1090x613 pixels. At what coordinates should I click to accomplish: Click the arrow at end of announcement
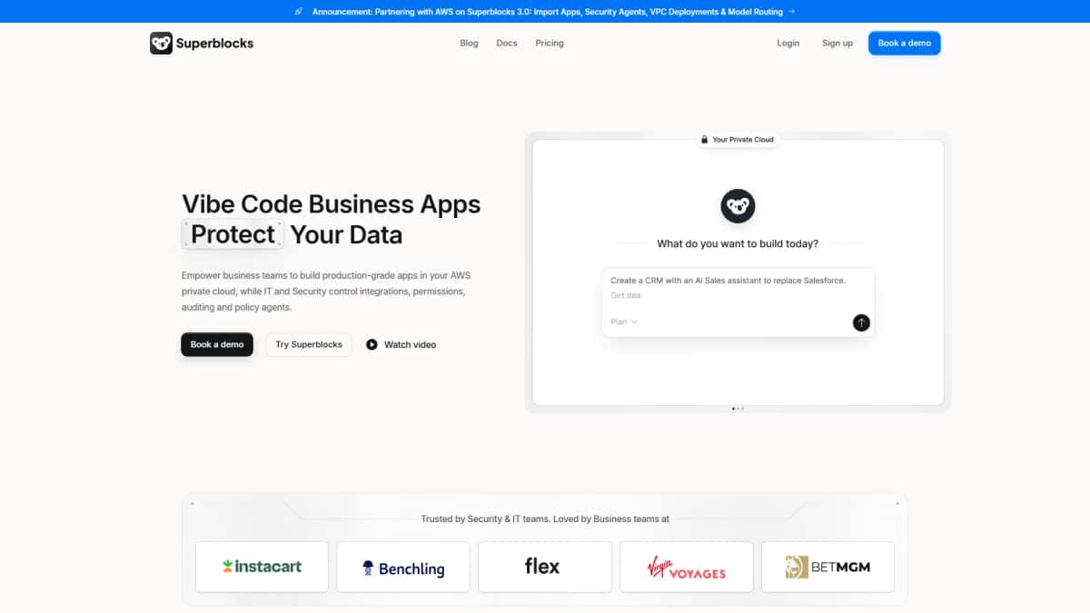(x=791, y=12)
